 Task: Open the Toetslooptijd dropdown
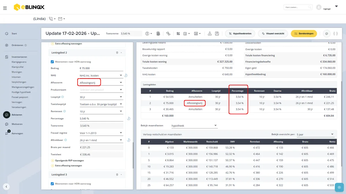(101, 104)
